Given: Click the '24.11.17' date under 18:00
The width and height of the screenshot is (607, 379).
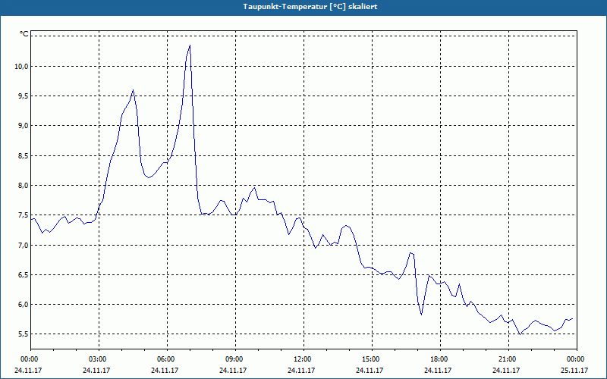Looking at the screenshot, I should [x=438, y=371].
